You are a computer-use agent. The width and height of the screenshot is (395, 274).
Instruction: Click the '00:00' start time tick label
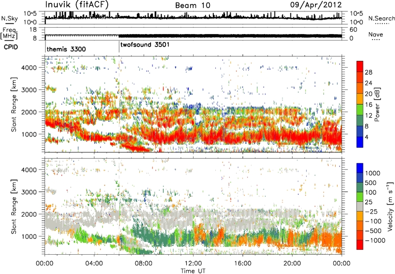44,264
